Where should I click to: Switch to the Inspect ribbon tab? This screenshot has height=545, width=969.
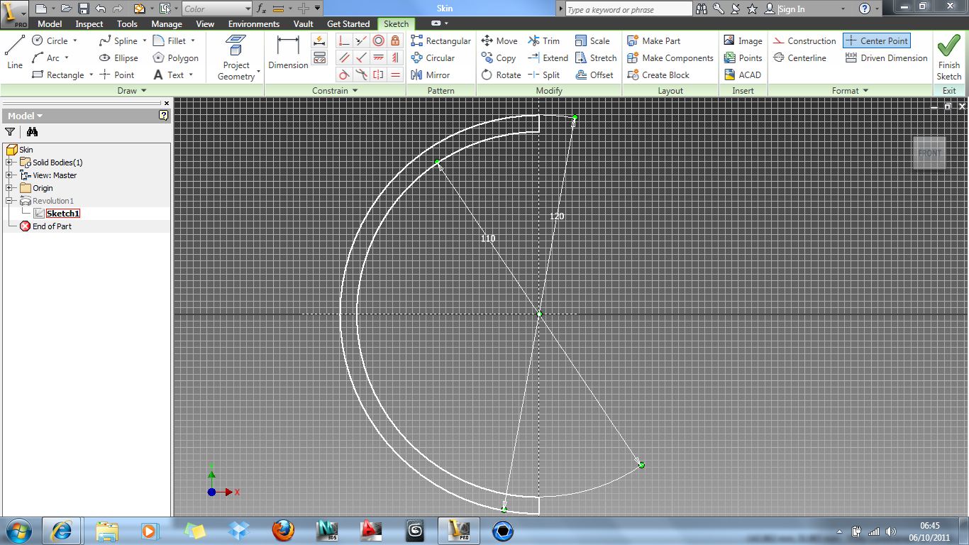click(x=89, y=23)
